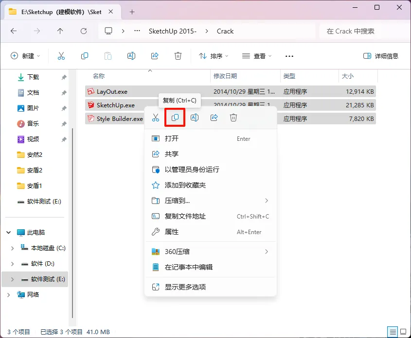Toggle the details pane

click(380, 56)
